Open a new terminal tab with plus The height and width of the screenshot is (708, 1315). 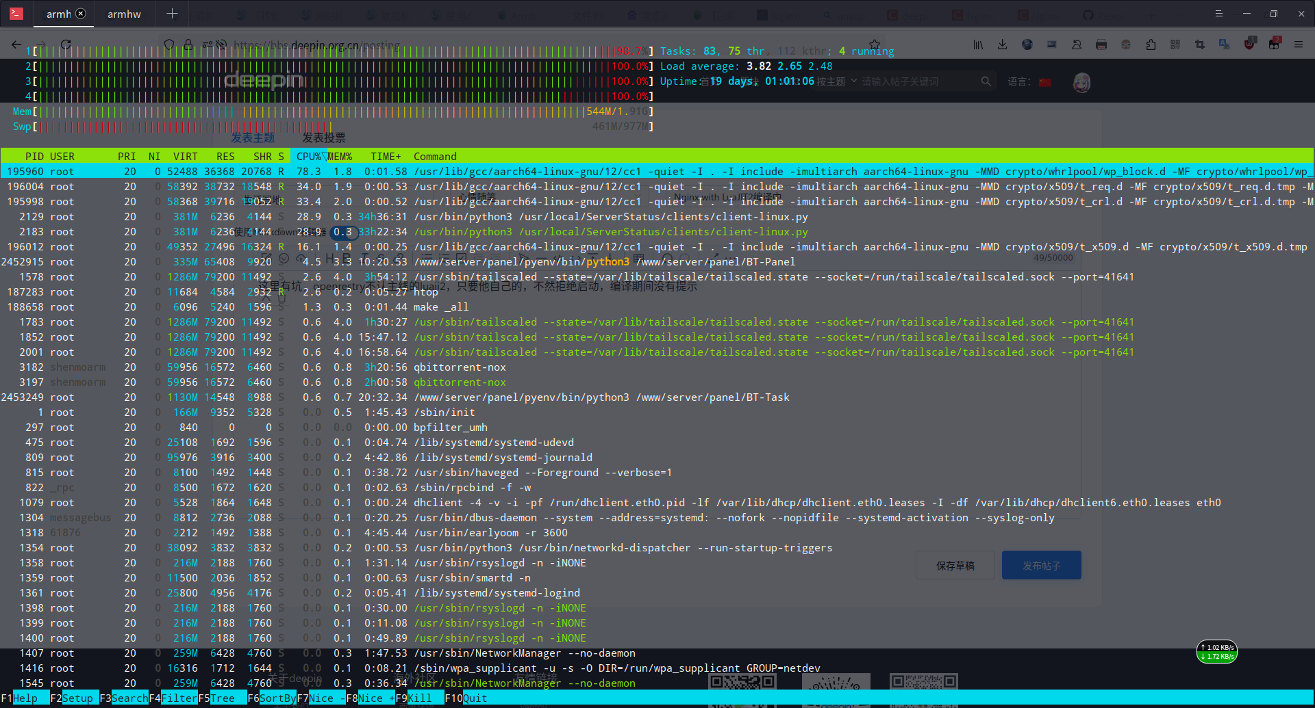(x=172, y=14)
